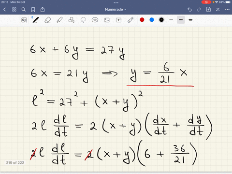Select the Eraser tool
The image size is (232, 174).
[47, 20]
